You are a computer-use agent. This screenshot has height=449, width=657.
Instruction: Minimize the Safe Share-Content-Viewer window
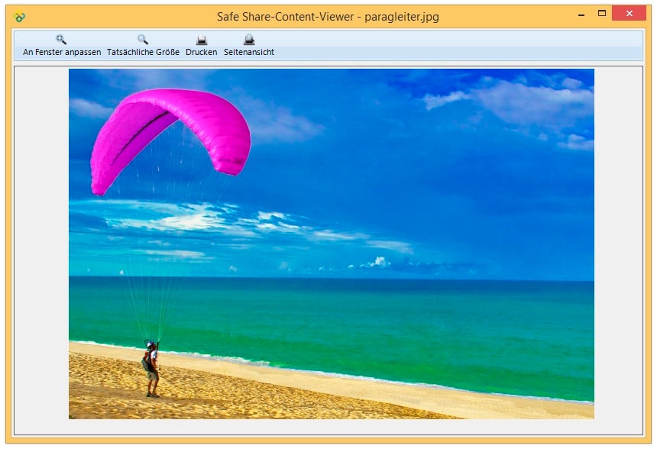pos(581,15)
